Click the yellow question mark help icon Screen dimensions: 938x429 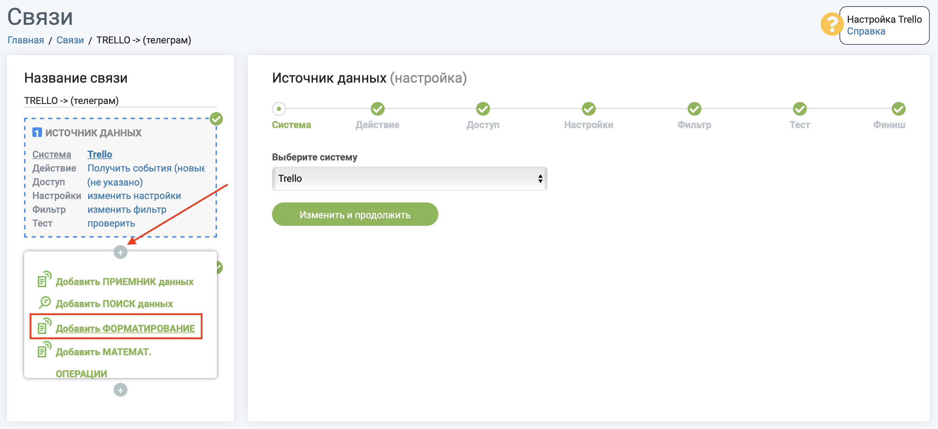[832, 24]
